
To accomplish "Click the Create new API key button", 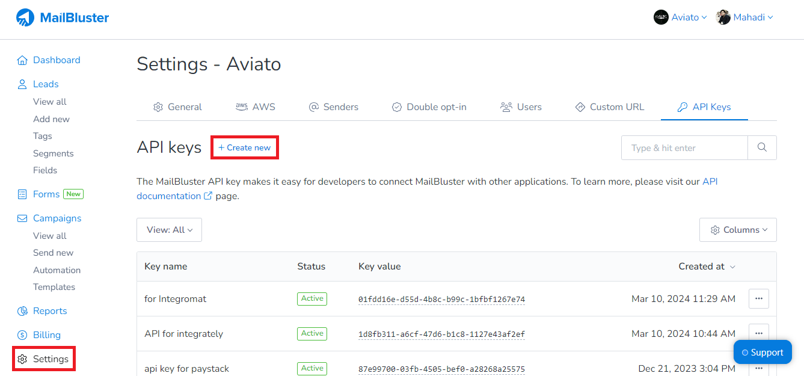I will pos(244,147).
